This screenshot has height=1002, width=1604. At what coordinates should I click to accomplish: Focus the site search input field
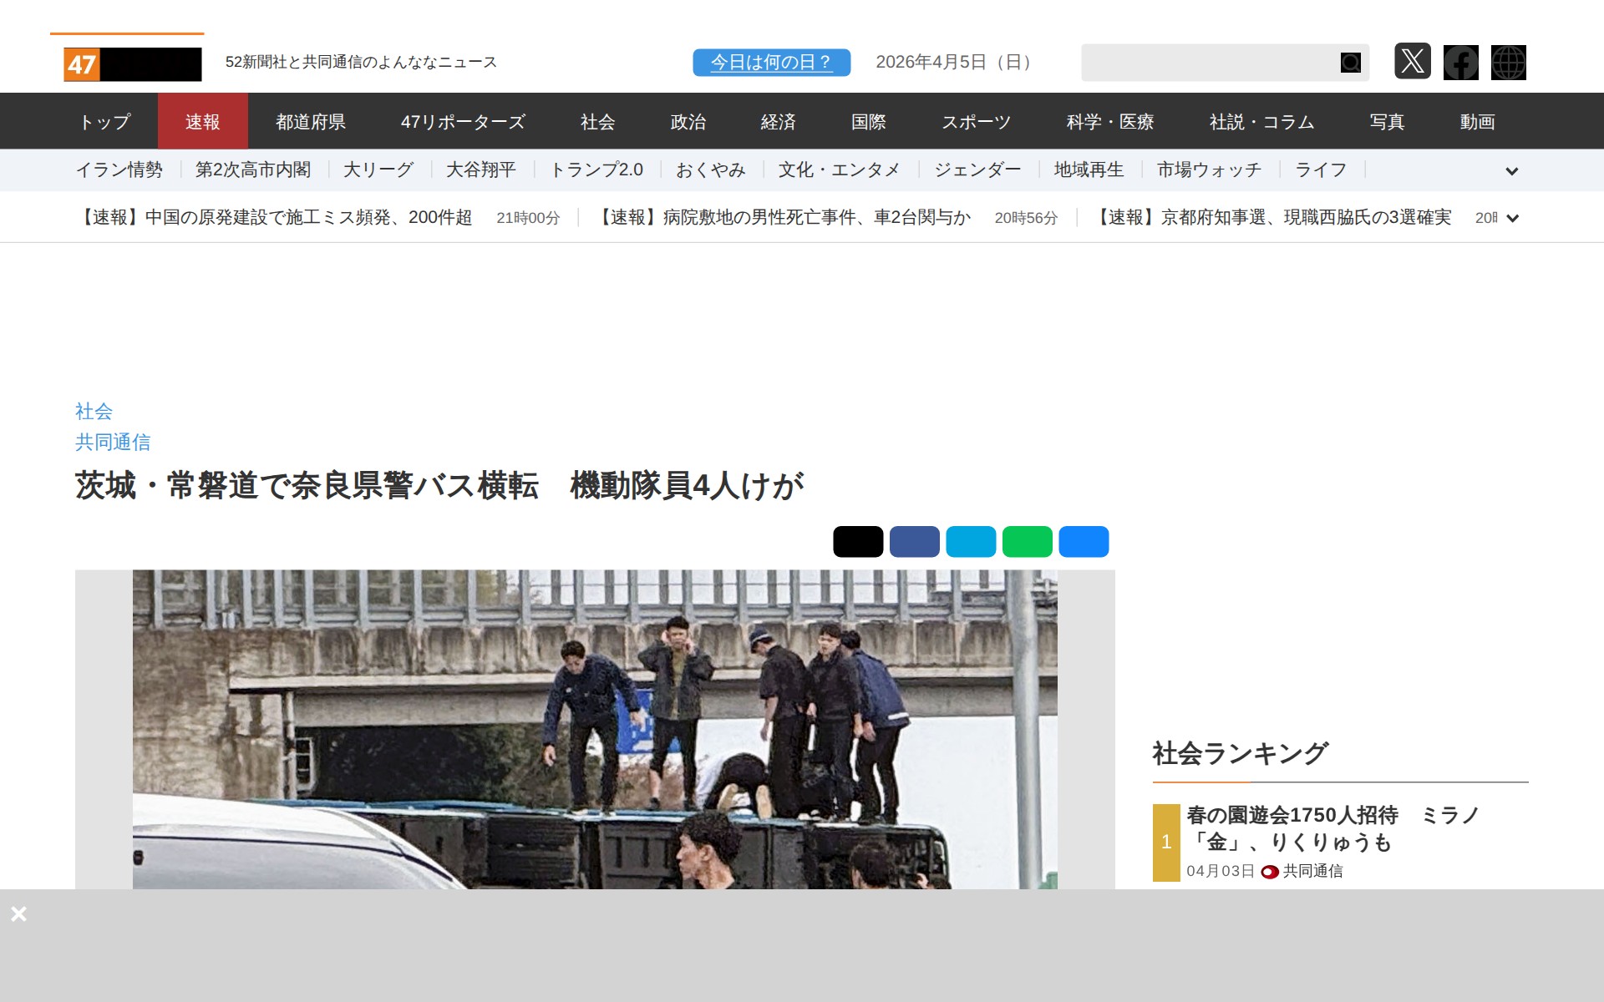click(1207, 63)
